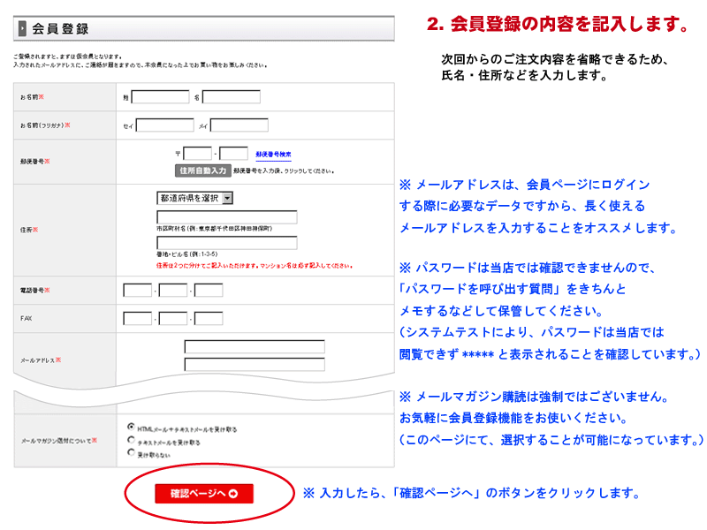707x530 pixels.
Task: Click the 郵便番号 row label
Action: pos(34,162)
